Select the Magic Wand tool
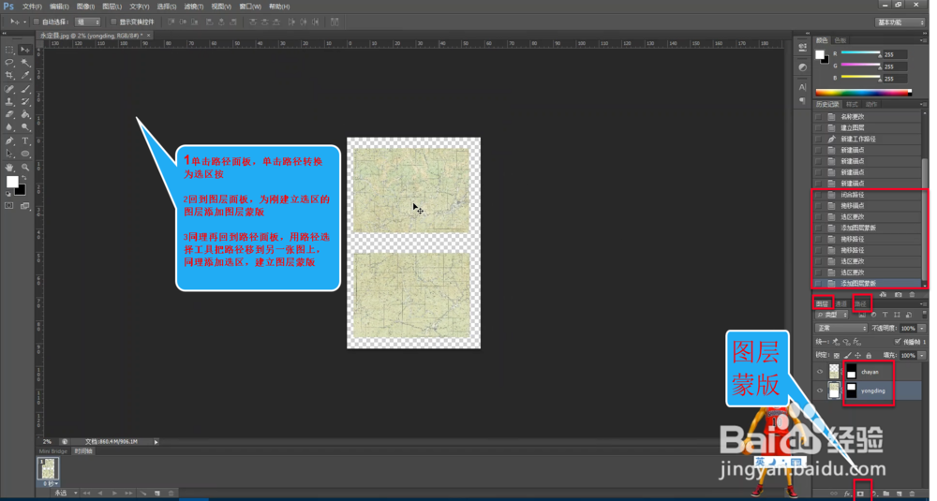Image resolution: width=937 pixels, height=501 pixels. click(25, 63)
